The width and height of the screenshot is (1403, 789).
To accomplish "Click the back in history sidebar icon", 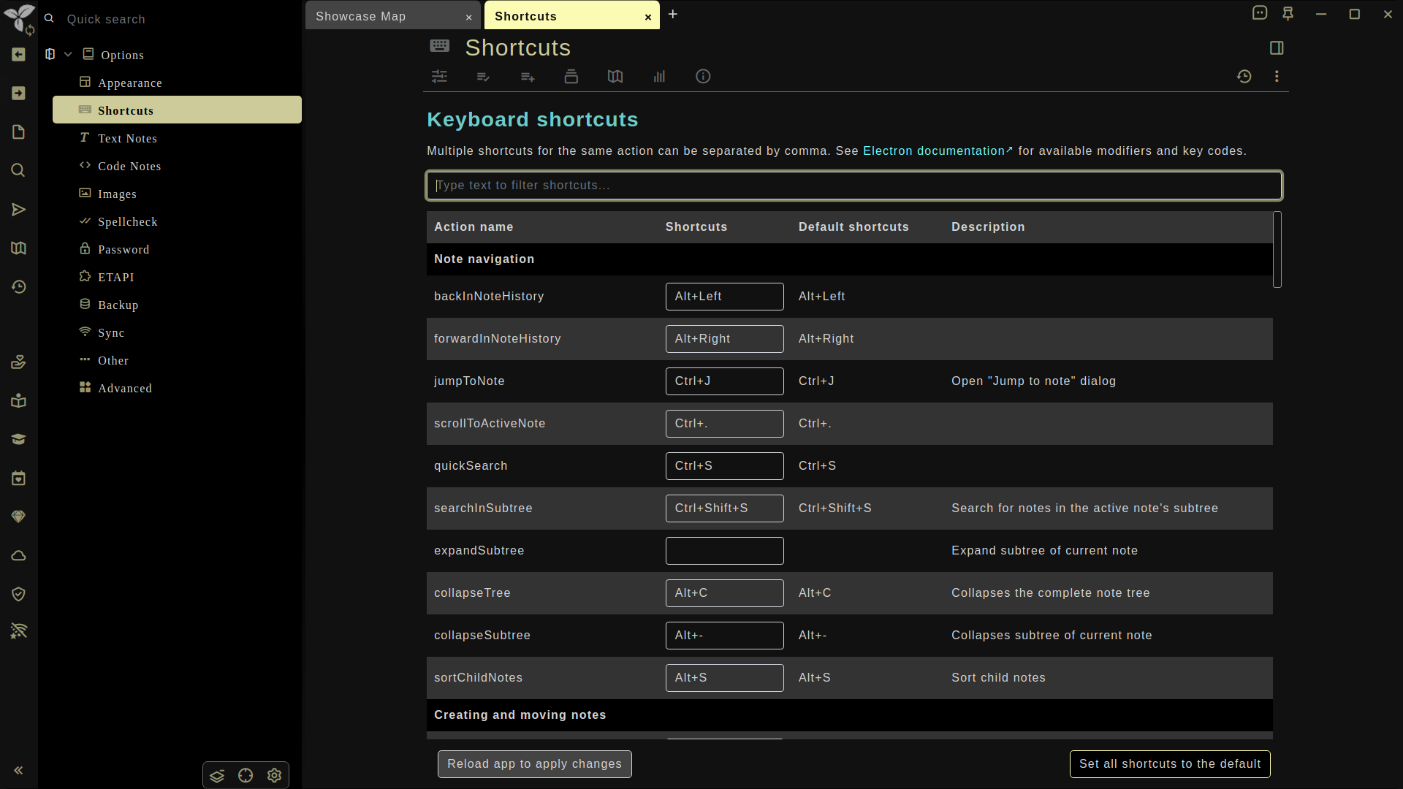I will (x=19, y=55).
